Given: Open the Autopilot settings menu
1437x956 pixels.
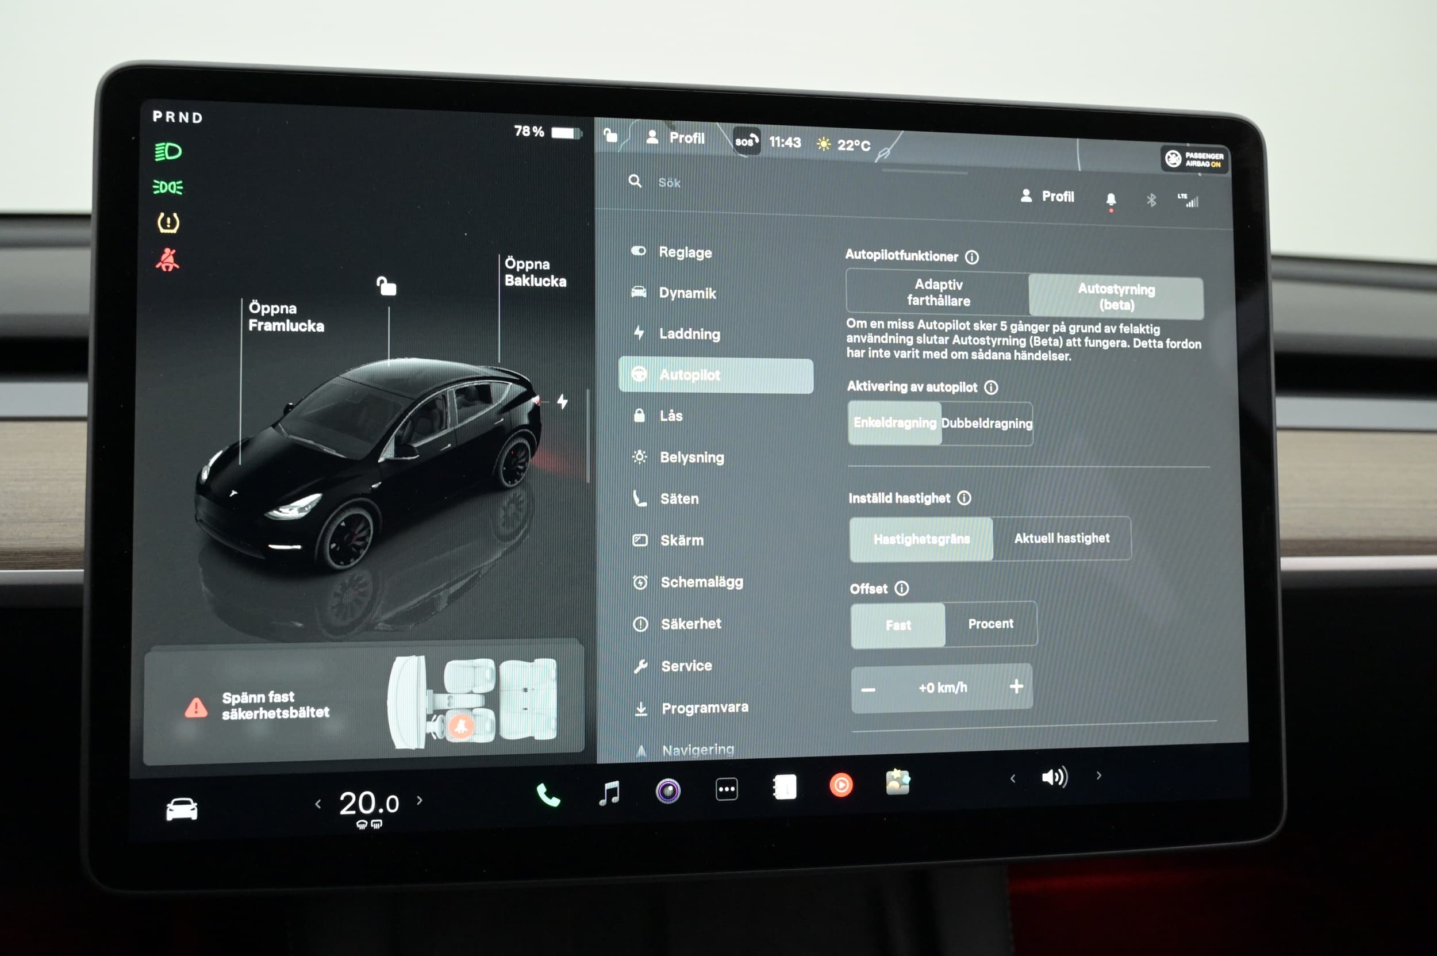Looking at the screenshot, I should 716,375.
